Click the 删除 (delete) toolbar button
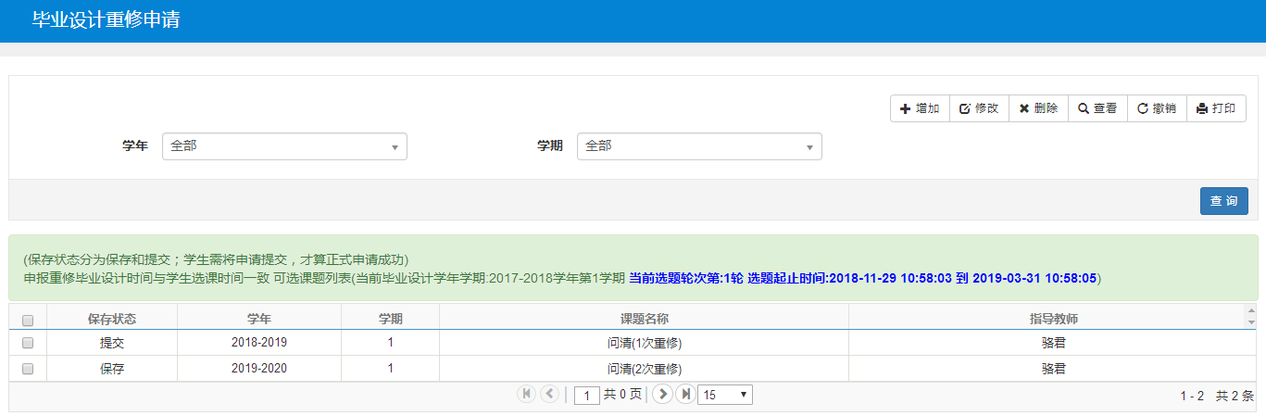 pyautogui.click(x=1038, y=108)
